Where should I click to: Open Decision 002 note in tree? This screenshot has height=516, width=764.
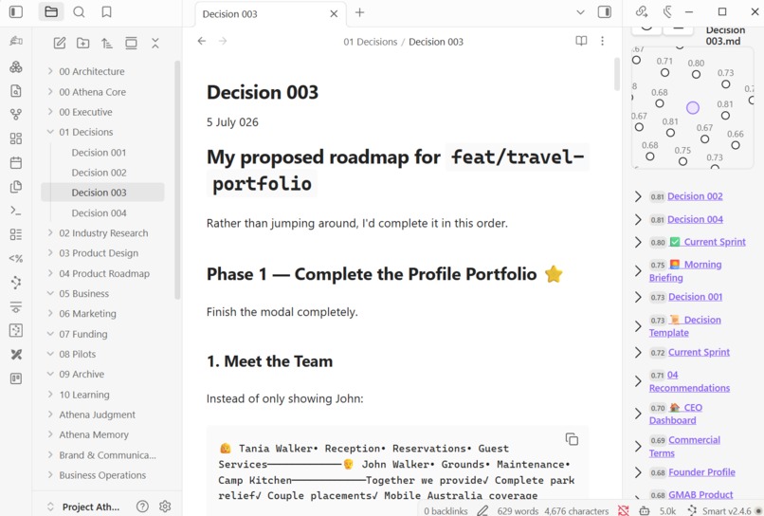point(99,173)
